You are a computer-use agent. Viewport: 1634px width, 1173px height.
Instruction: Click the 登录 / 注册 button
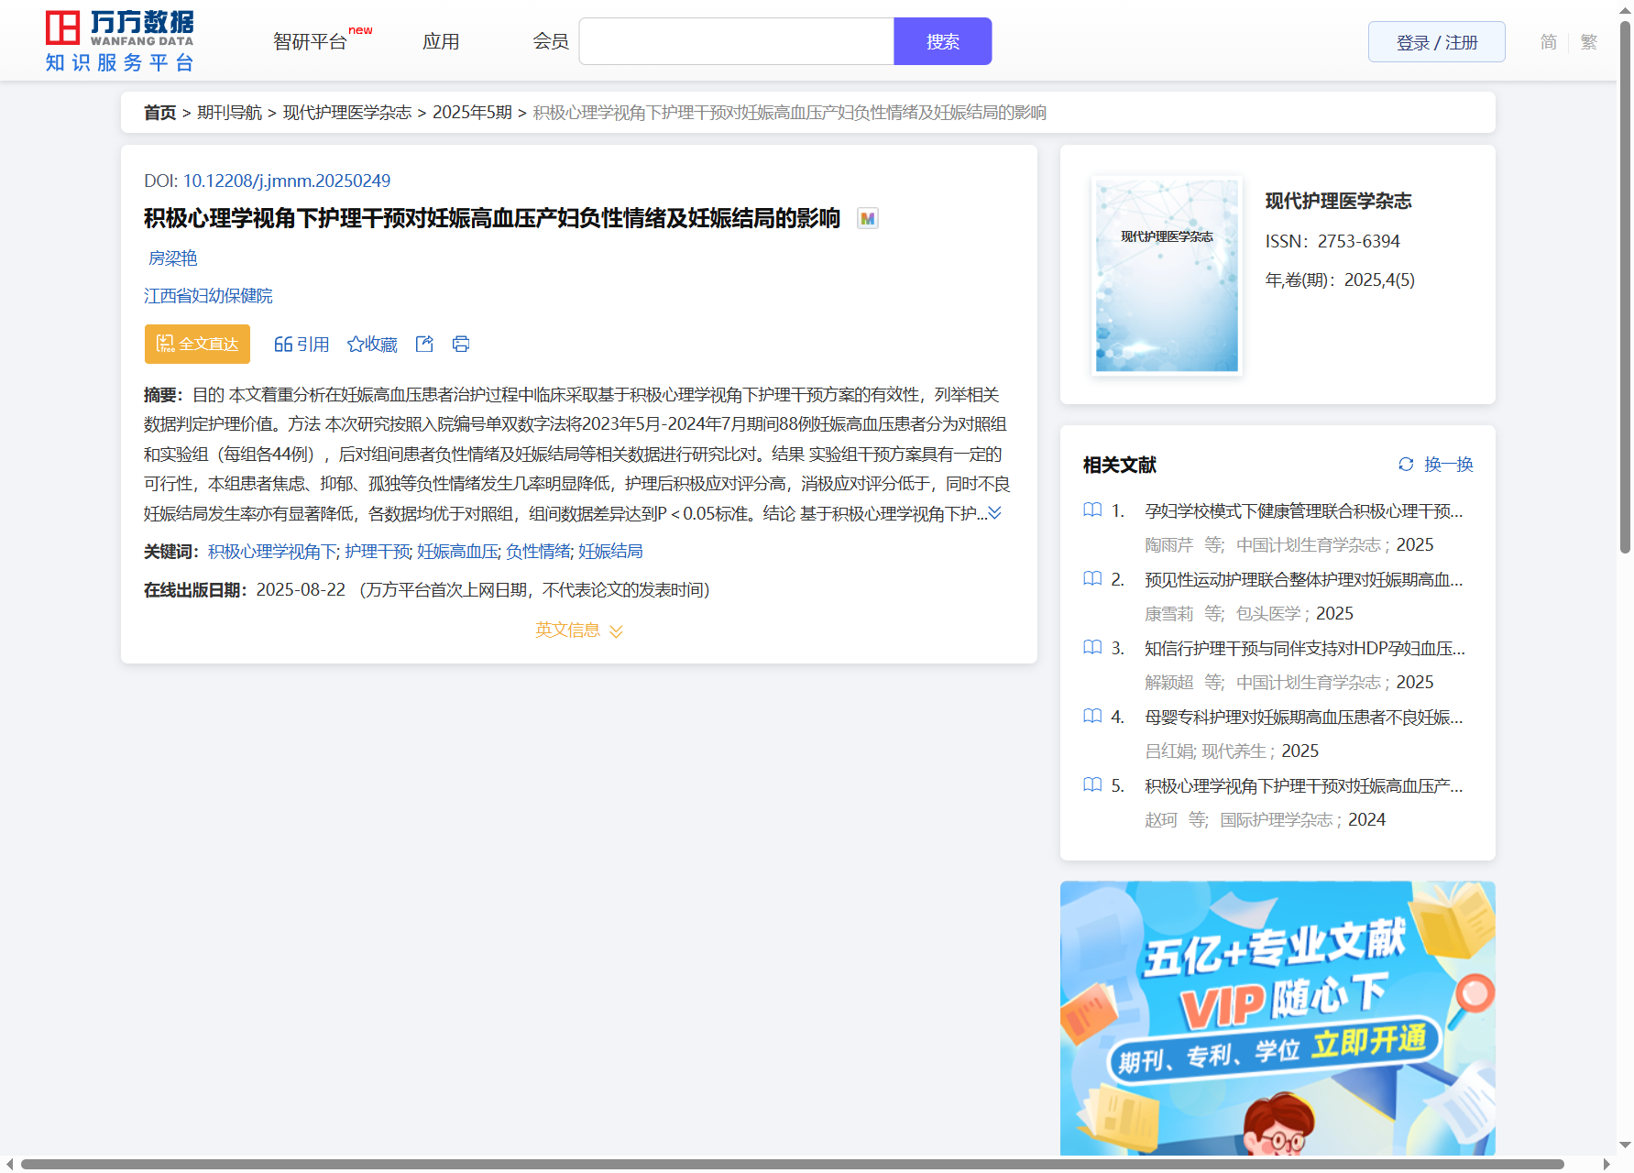1436,42
